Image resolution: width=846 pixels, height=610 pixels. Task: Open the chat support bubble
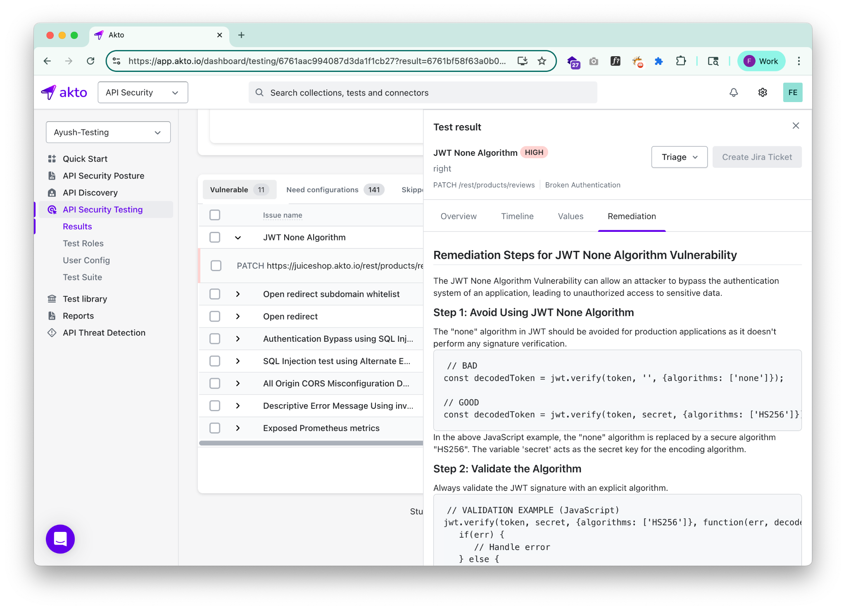60,539
